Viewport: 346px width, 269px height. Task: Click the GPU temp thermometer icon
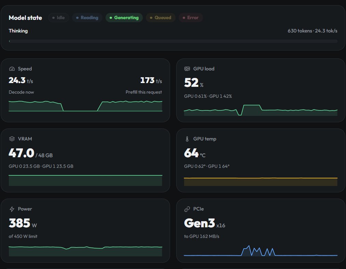187,139
